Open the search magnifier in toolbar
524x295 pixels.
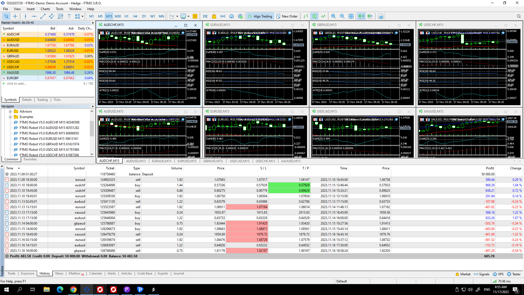519,16
